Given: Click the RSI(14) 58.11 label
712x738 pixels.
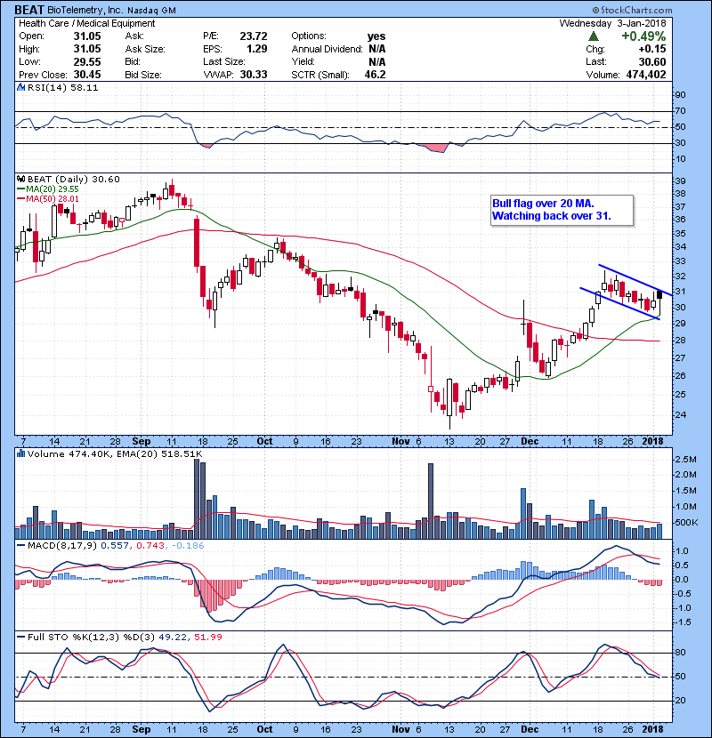Looking at the screenshot, I should click(x=62, y=87).
